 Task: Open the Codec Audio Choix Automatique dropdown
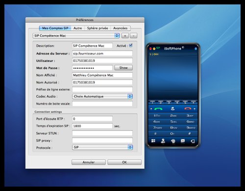tap(102, 96)
